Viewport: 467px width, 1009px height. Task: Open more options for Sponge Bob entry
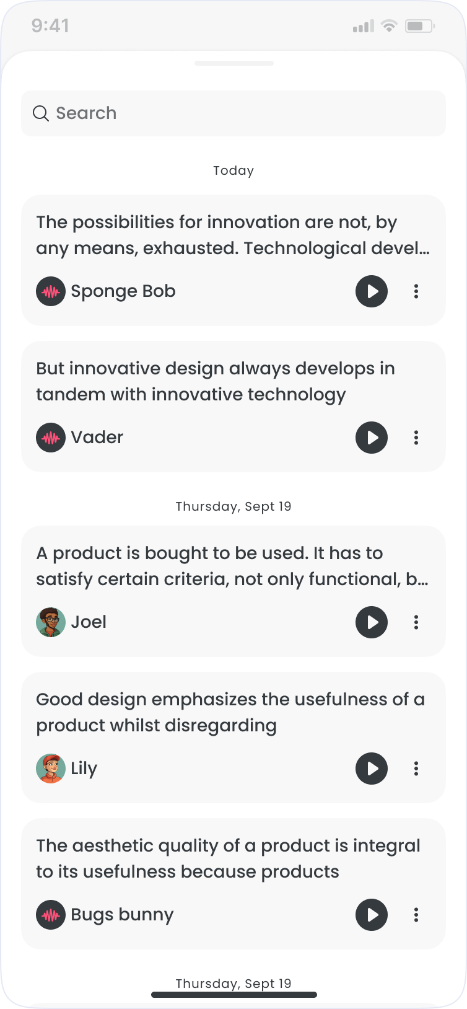tap(416, 291)
